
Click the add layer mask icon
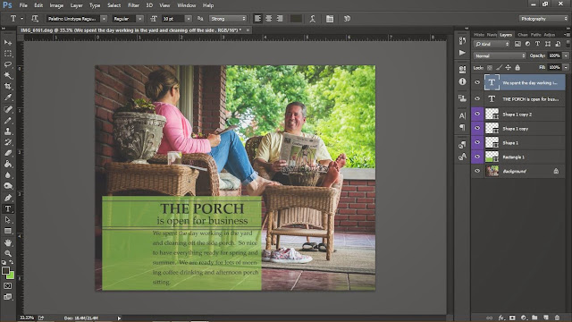coord(512,318)
